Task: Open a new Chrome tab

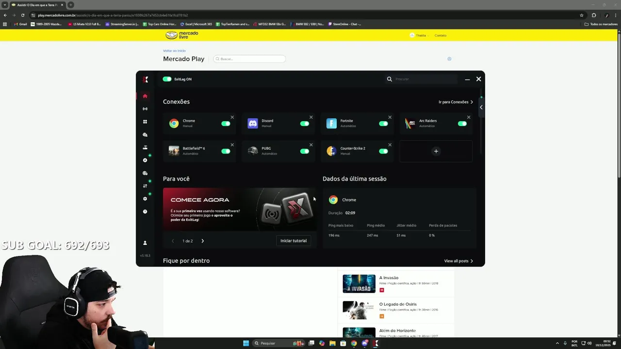Action: point(70,5)
